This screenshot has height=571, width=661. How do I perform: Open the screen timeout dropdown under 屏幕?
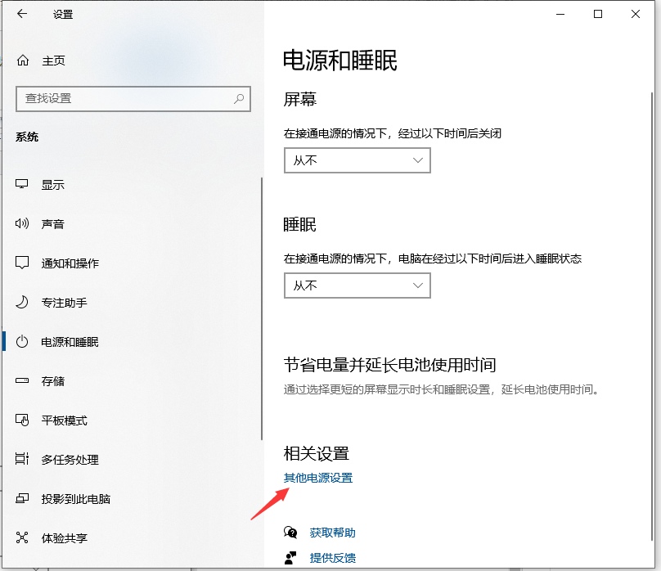(x=357, y=160)
